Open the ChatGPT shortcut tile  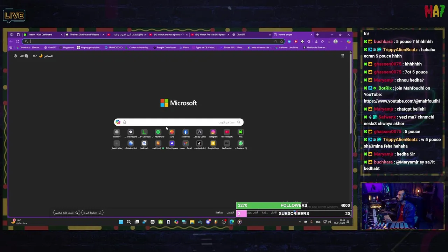click(x=117, y=133)
